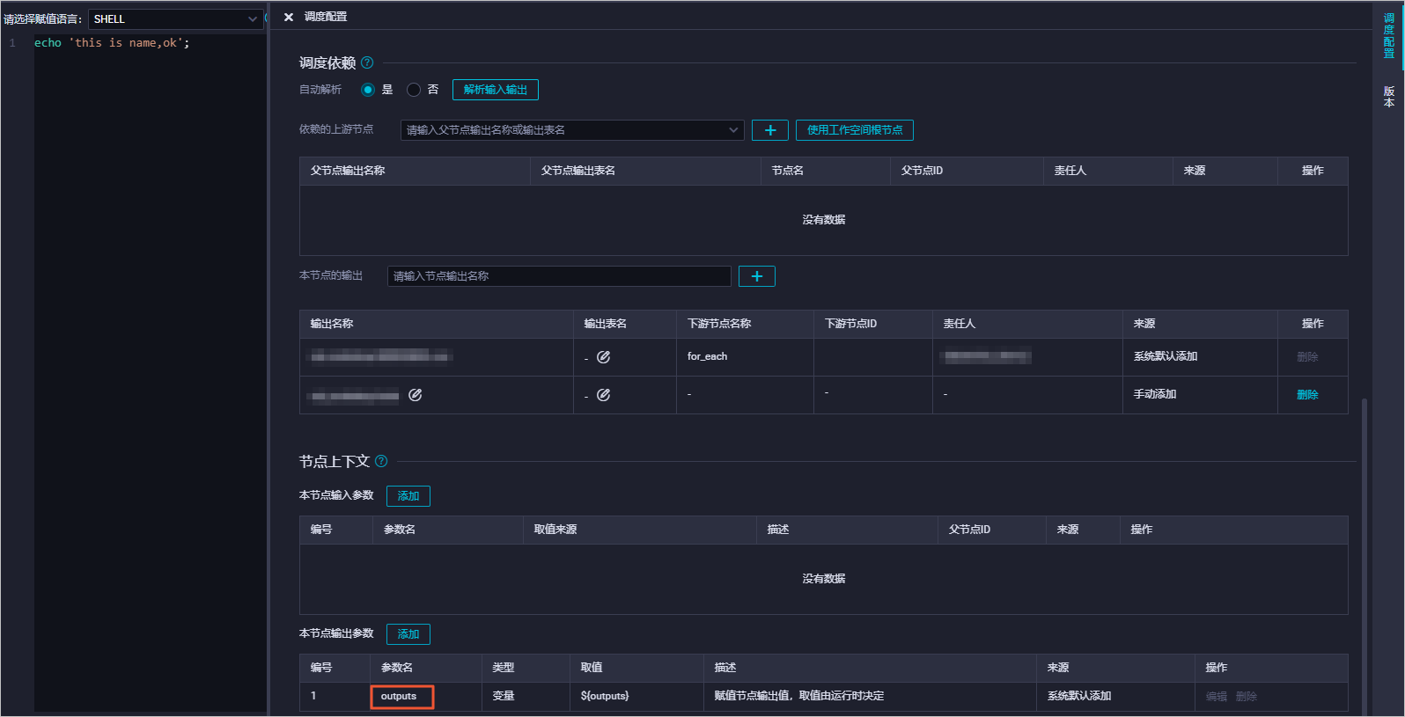Image resolution: width=1405 pixels, height=717 pixels.
Task: Click the ${outputs} value cell
Action: [x=605, y=696]
